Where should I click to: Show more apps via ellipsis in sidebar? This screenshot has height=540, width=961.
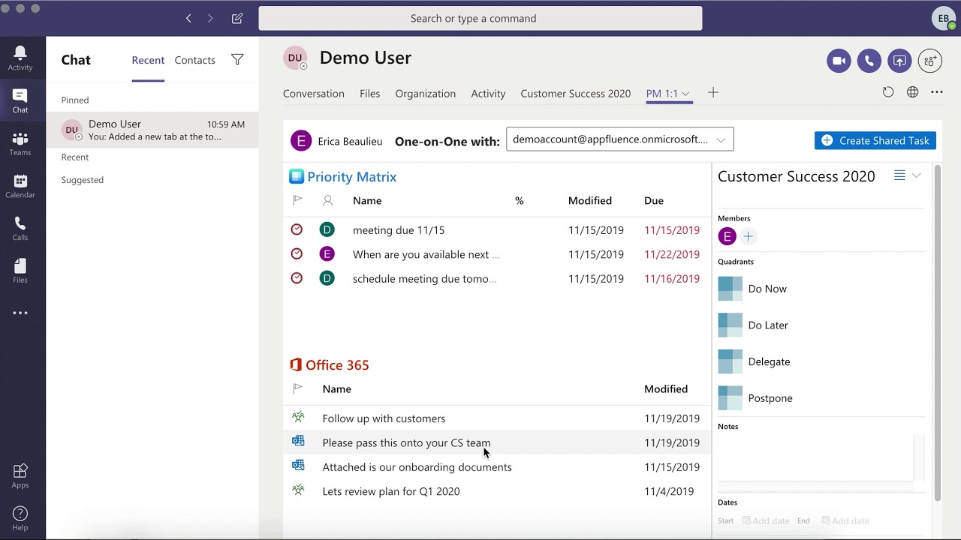tap(20, 313)
